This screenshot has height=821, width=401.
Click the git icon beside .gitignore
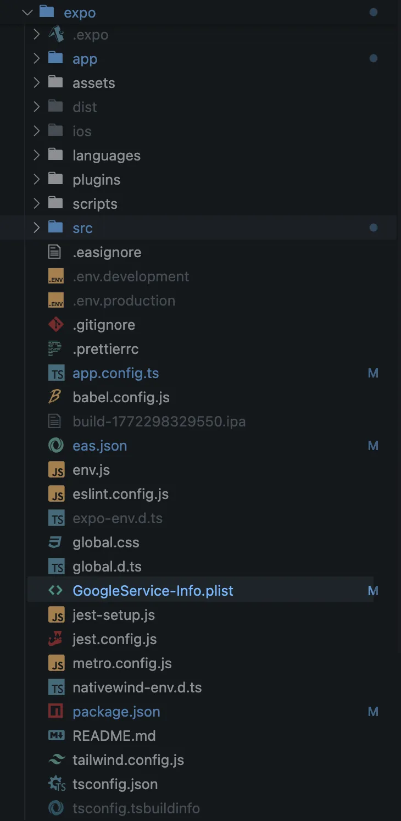click(55, 325)
